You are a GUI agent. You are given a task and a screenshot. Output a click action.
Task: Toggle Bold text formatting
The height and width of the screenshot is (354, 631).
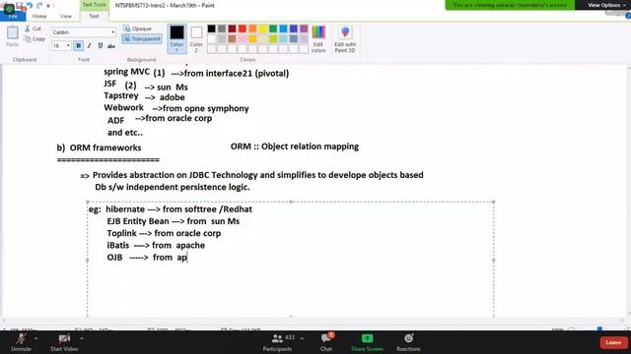pos(79,46)
